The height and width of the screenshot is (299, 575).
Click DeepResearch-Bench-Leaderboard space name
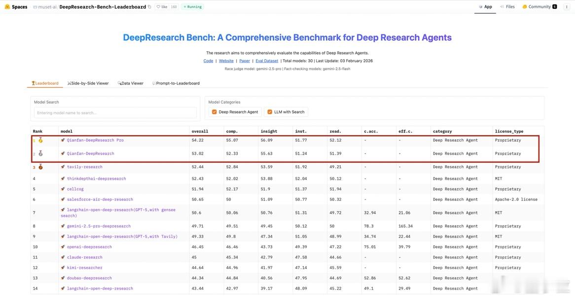(x=103, y=7)
